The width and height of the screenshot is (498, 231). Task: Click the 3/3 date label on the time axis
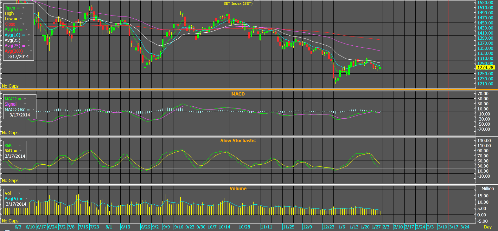click(x=430, y=227)
